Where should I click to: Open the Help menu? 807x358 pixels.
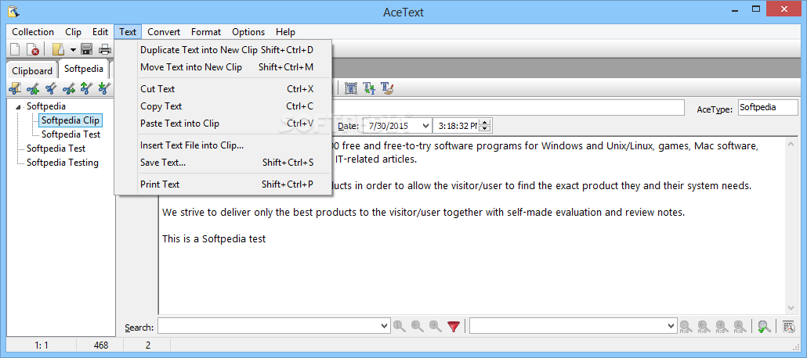click(285, 32)
